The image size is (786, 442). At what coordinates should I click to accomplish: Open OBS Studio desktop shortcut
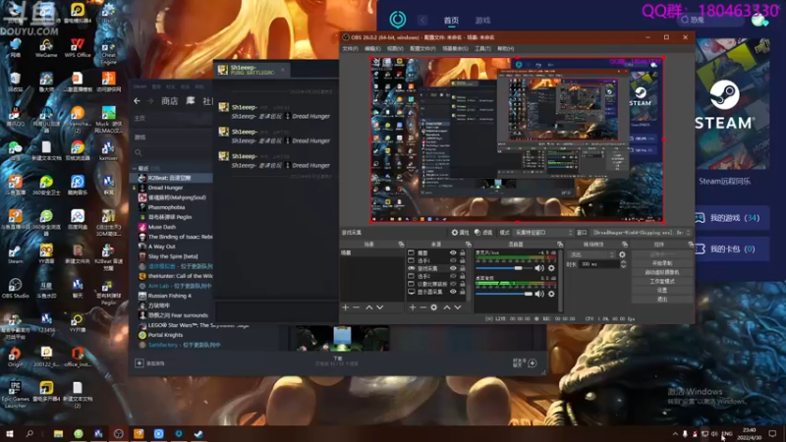point(15,289)
